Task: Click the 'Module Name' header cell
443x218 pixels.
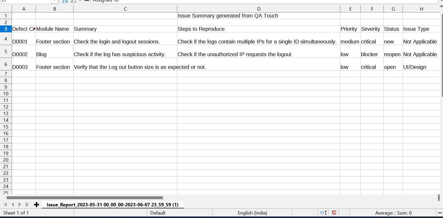Action: point(54,29)
